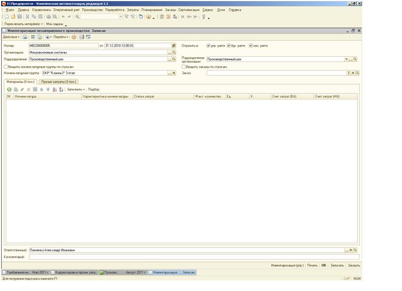Click into the Комментарий input field
Screen dimensions: 402x291
click(194, 257)
